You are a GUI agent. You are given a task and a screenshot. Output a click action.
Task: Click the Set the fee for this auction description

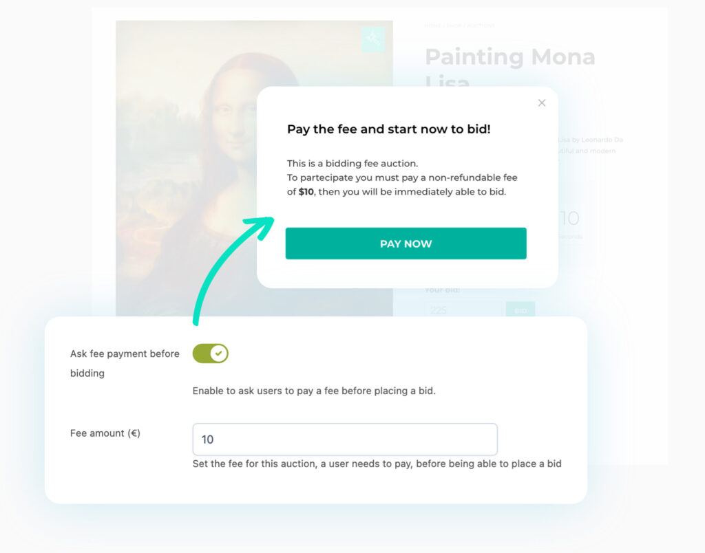[x=377, y=464]
